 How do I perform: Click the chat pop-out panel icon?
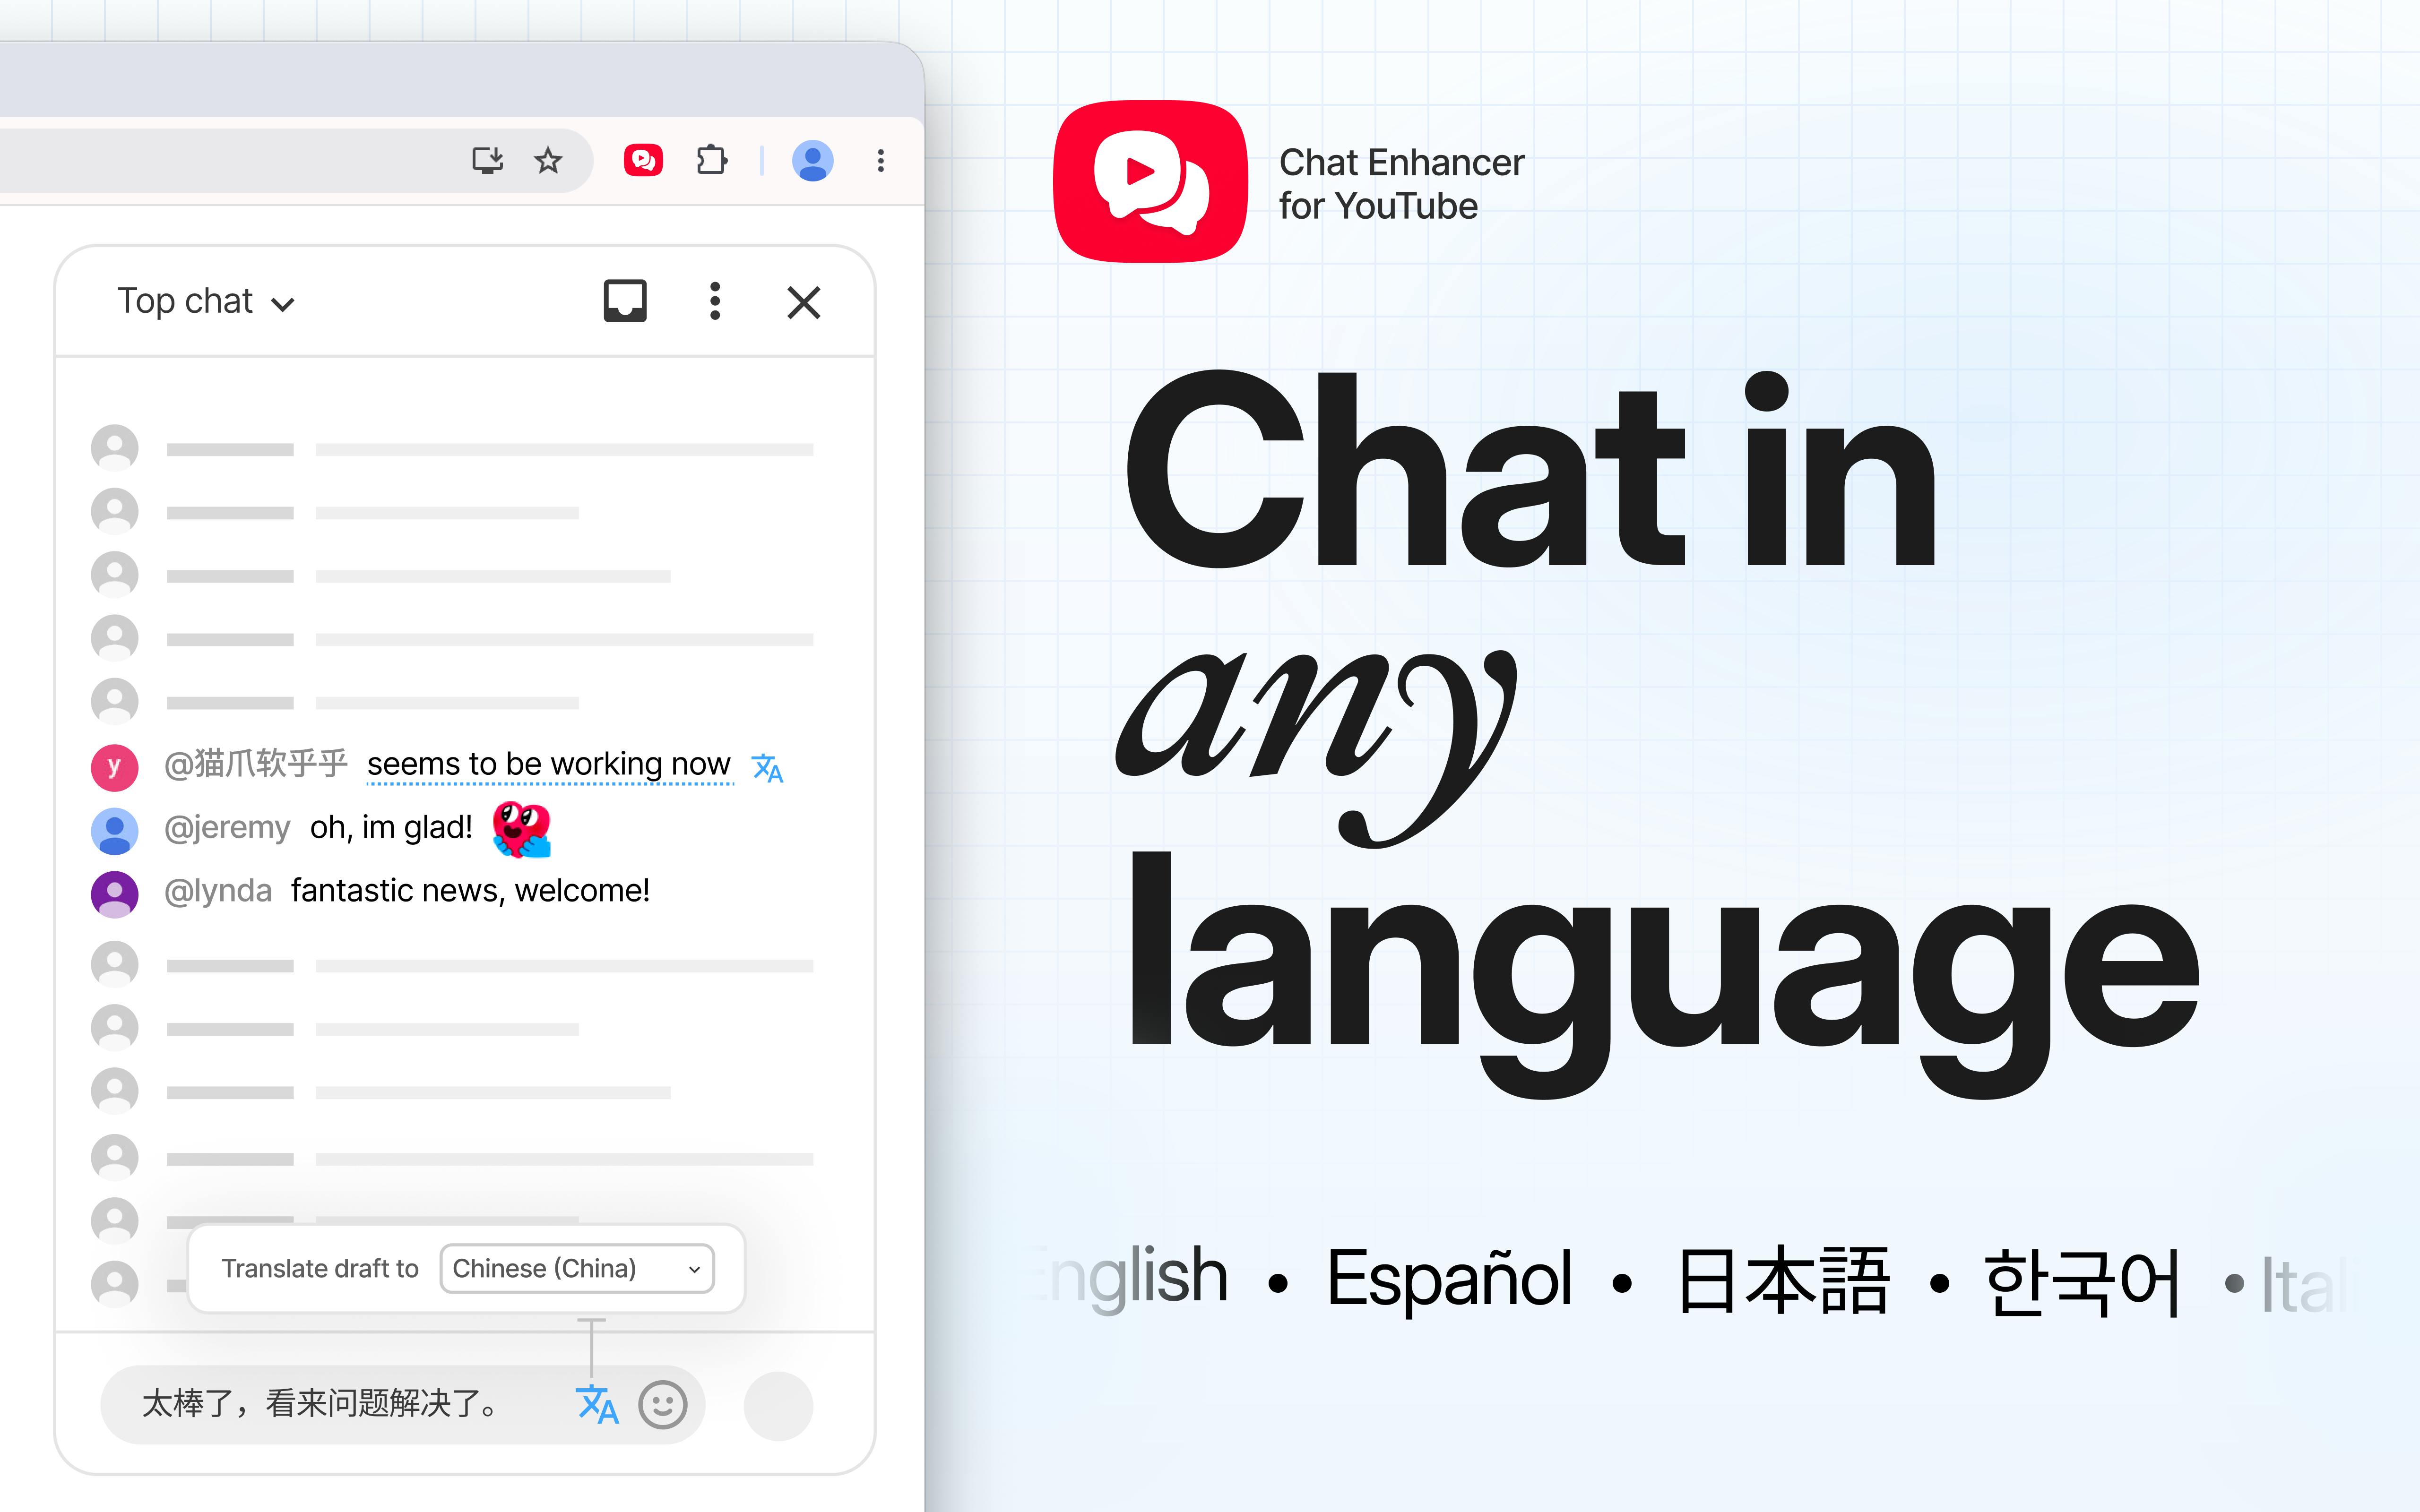625,300
